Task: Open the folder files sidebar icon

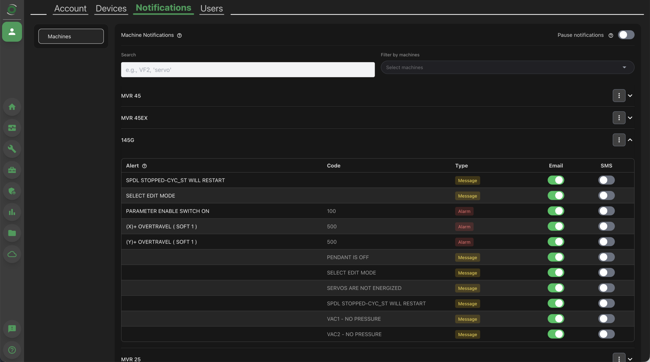Action: click(x=12, y=233)
